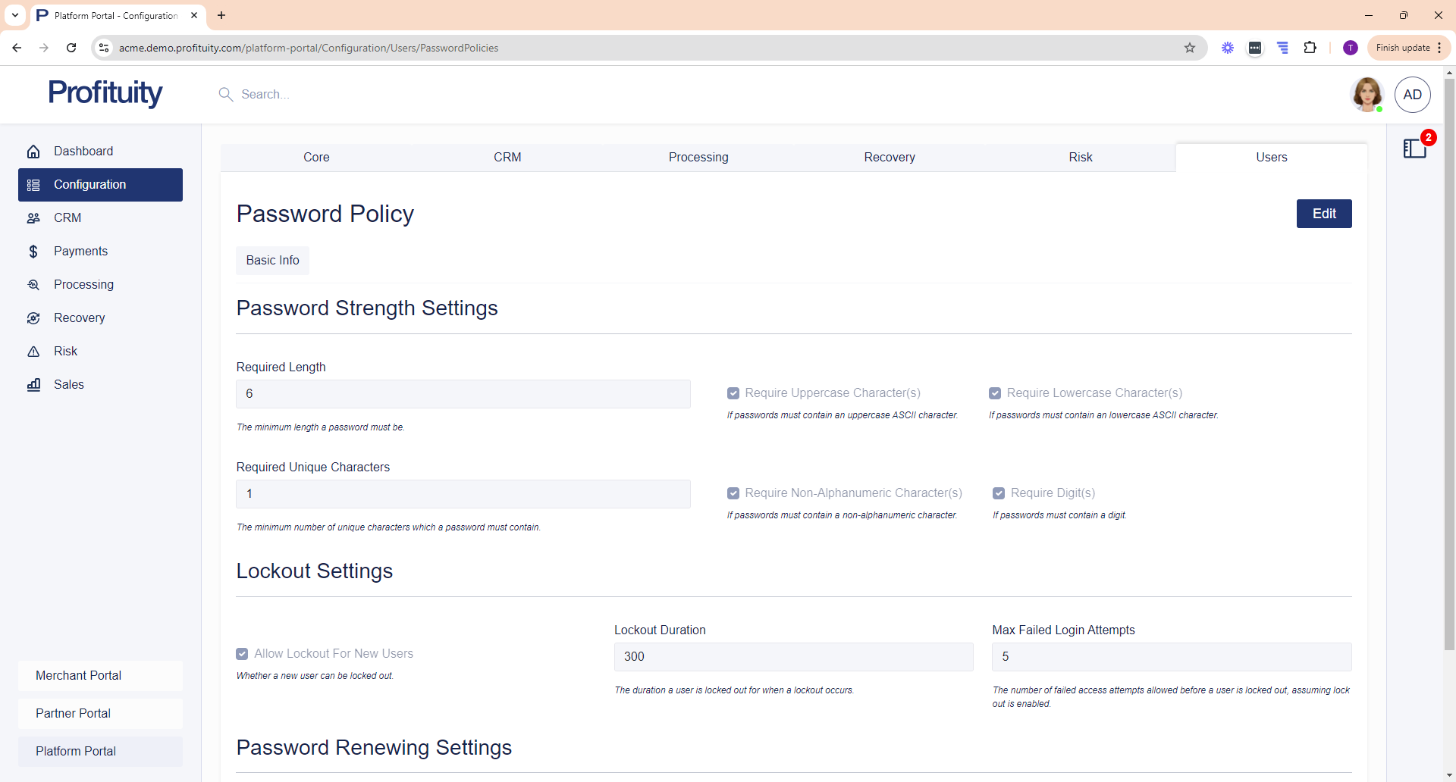Toggle Allow Lockout For New Users checkbox
Image resolution: width=1456 pixels, height=782 pixels.
coord(242,654)
